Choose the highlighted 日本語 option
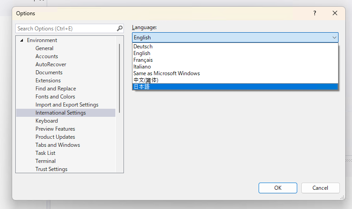The height and width of the screenshot is (209, 352). (x=142, y=87)
